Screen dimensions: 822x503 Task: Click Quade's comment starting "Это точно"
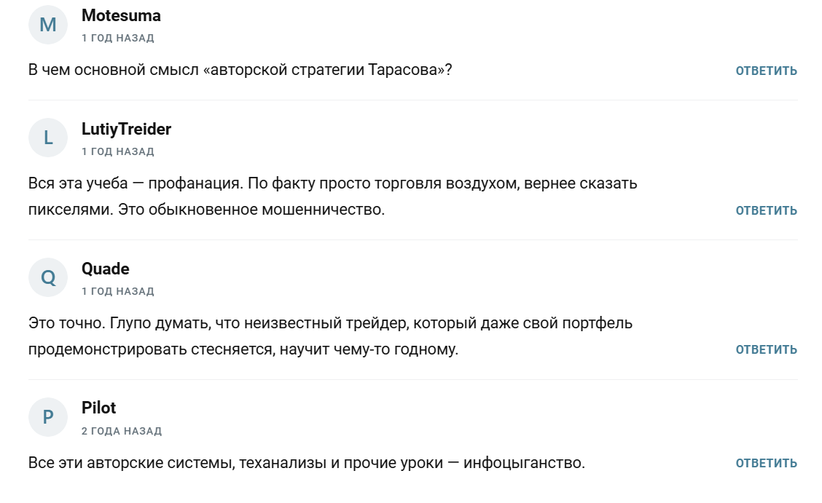330,336
